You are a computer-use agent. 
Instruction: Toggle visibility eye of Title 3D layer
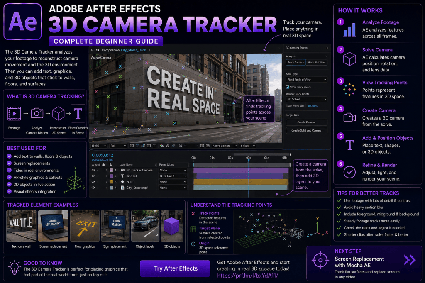tap(93, 176)
